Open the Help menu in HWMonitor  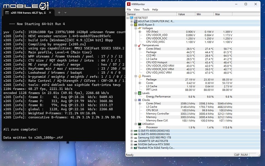[x=155, y=10]
